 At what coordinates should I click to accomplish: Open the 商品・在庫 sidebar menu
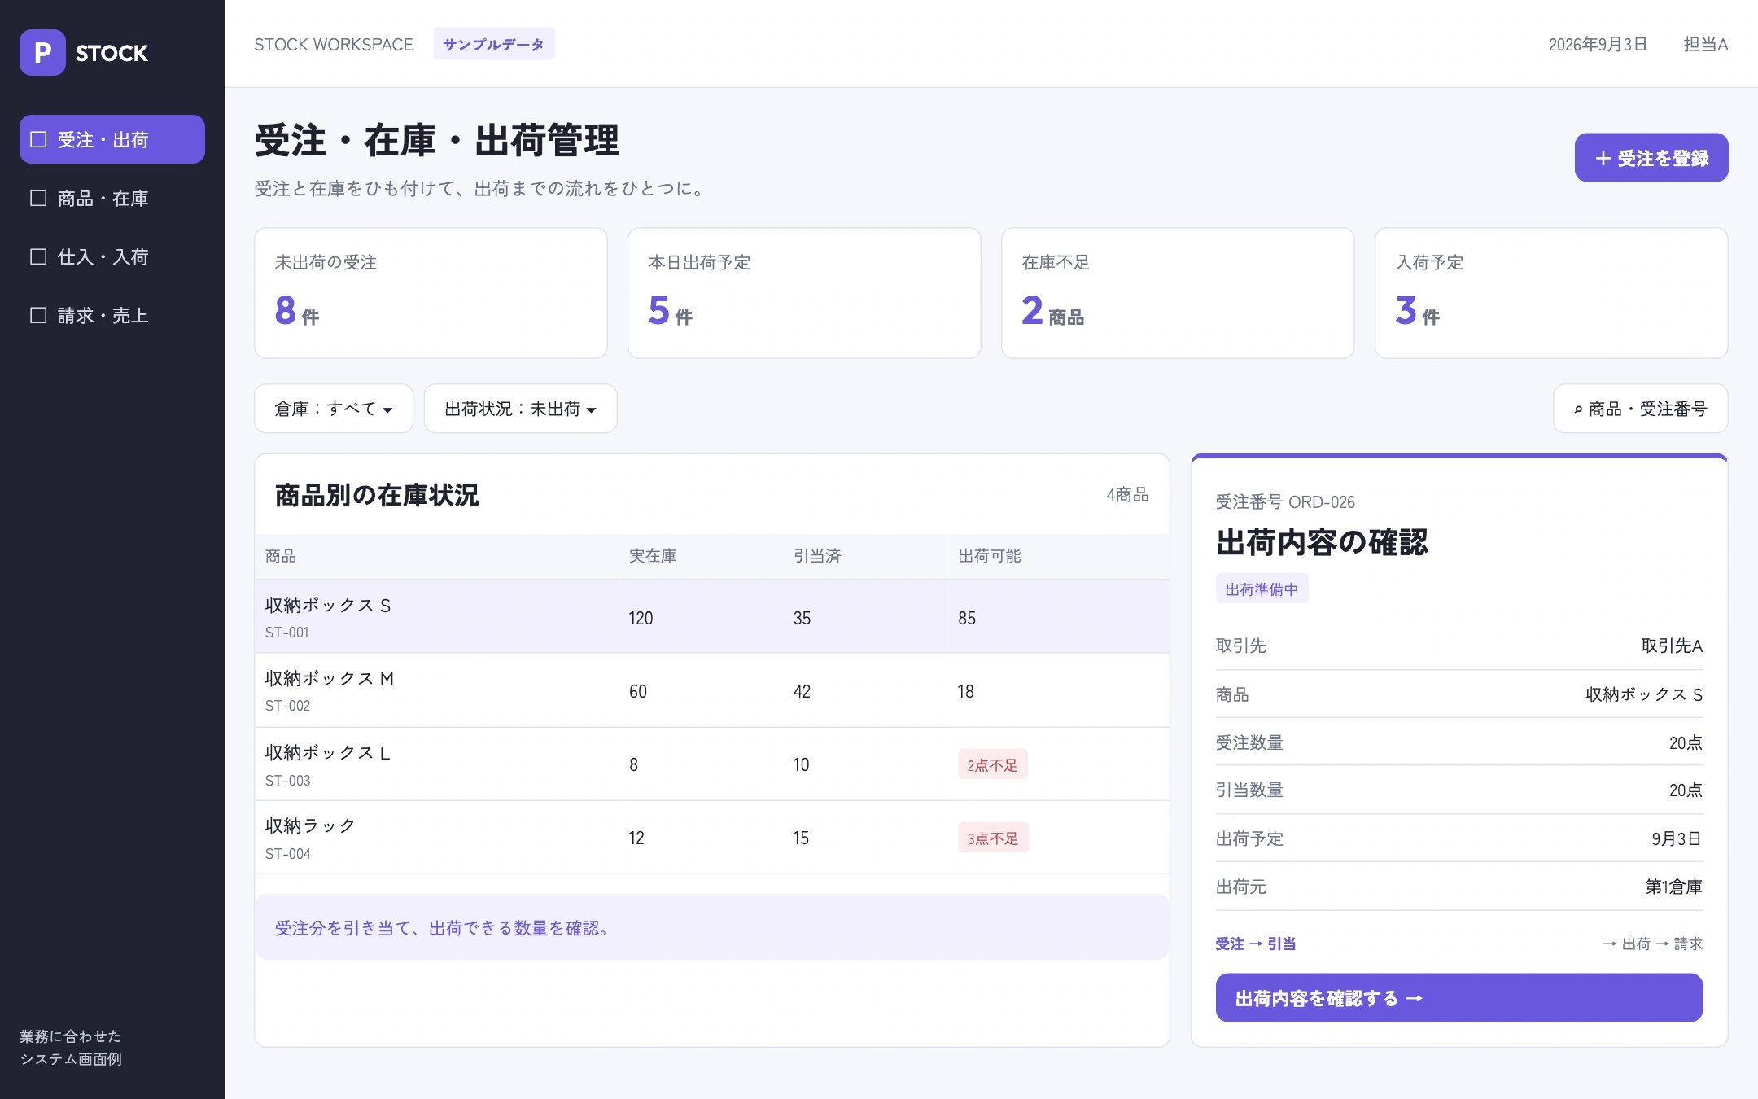tap(112, 198)
